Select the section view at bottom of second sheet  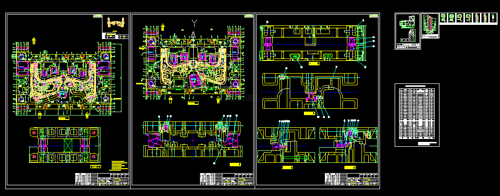point(193,139)
